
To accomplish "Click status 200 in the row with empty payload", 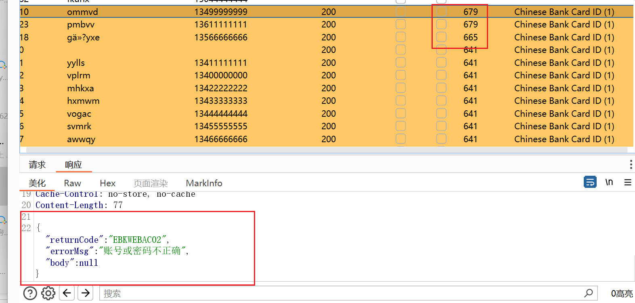I will click(329, 50).
